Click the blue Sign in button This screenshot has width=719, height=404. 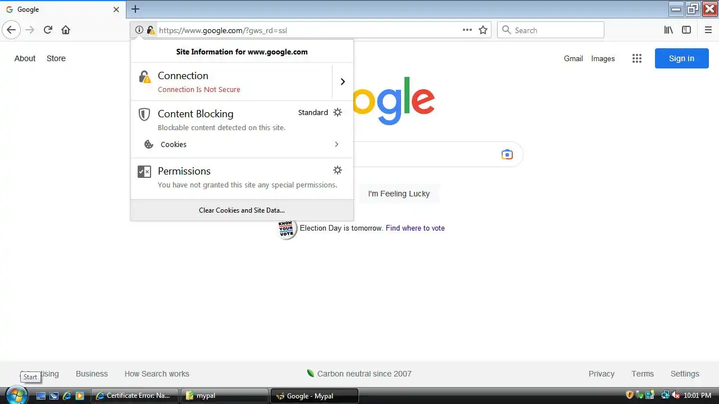[x=681, y=58]
